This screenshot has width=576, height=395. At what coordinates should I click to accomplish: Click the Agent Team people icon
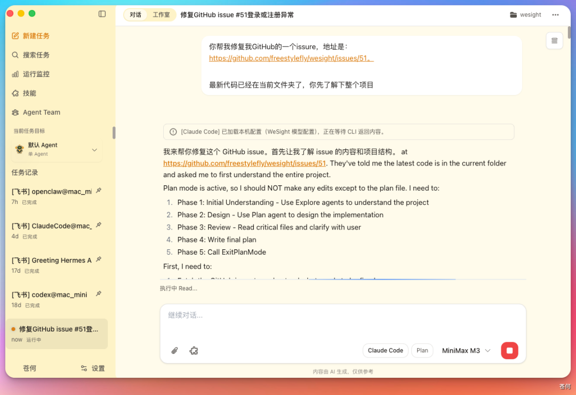[15, 112]
